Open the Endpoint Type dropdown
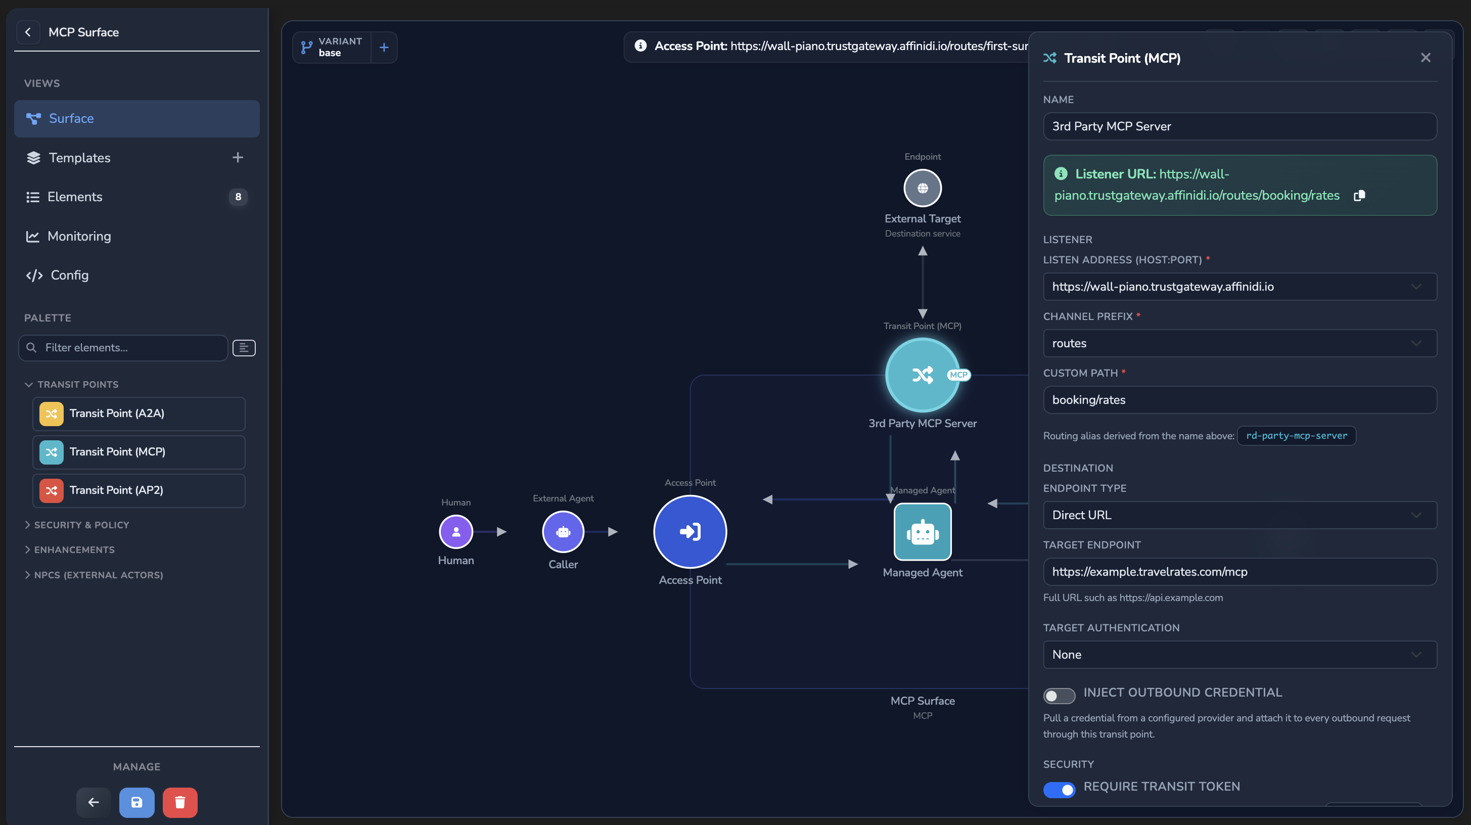The image size is (1471, 825). tap(1239, 515)
